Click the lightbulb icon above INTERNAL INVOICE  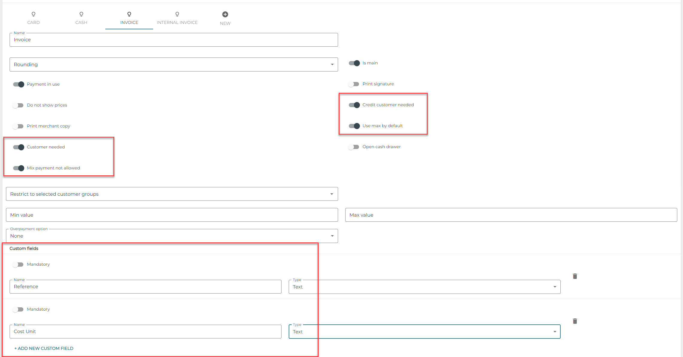tap(177, 14)
